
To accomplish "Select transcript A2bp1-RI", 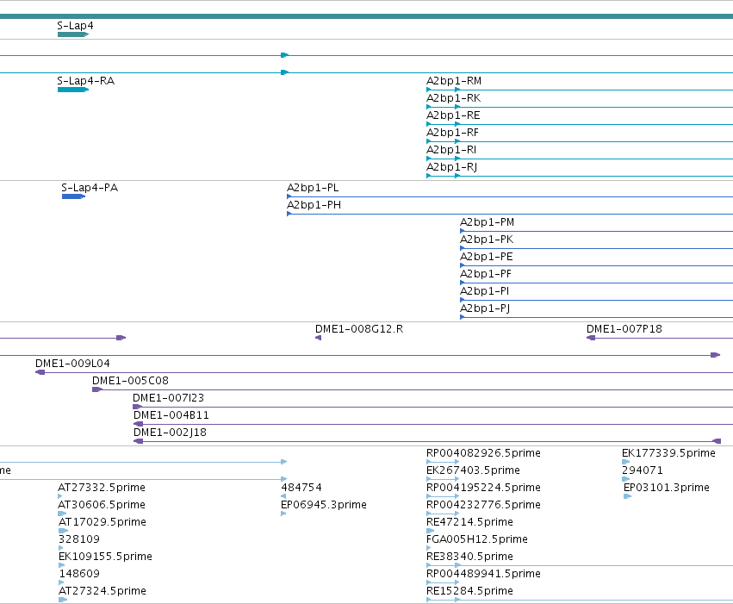I will (x=451, y=150).
